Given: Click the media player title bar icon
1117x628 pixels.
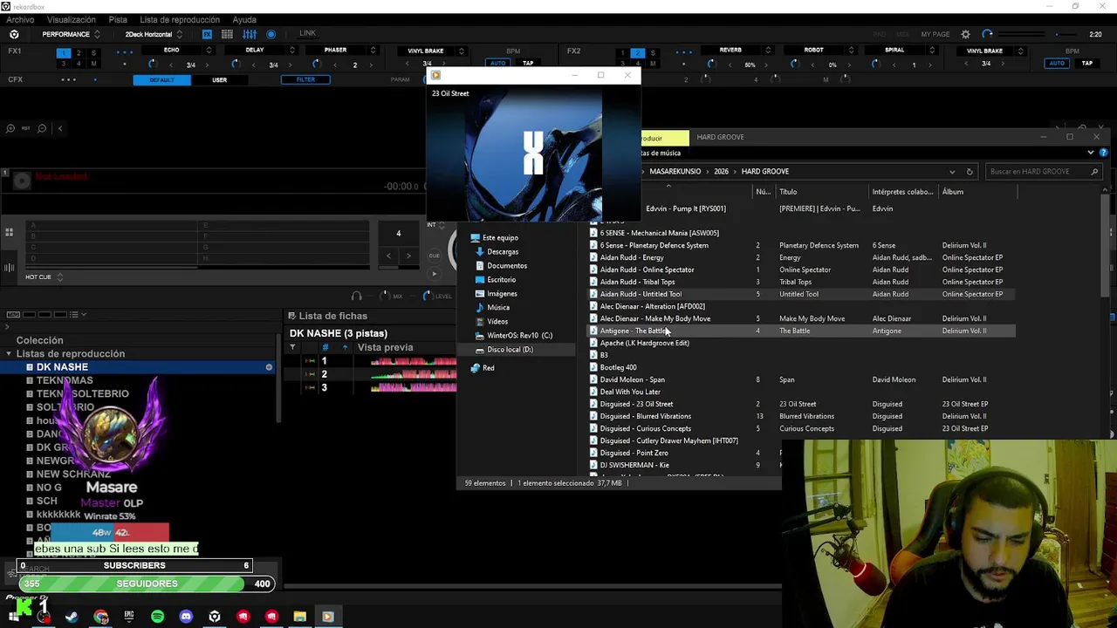Looking at the screenshot, I should 435,76.
